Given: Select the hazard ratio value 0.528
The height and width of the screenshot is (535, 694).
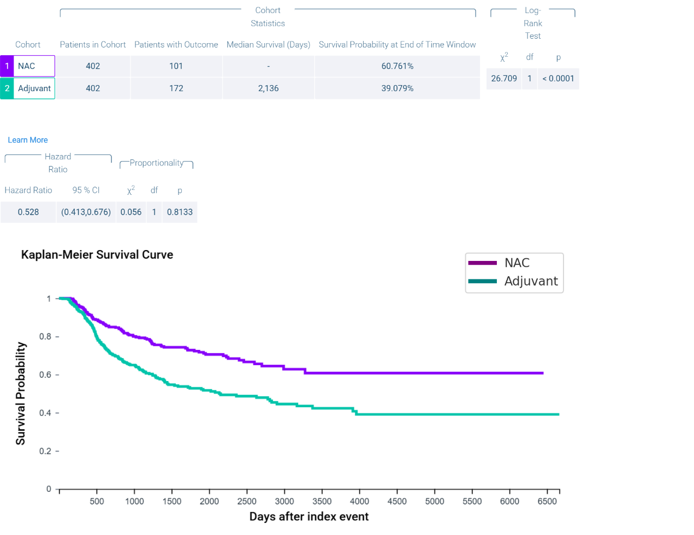Looking at the screenshot, I should [x=28, y=212].
